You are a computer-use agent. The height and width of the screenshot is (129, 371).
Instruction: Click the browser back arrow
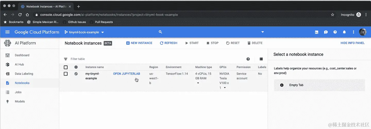pyautogui.click(x=5, y=15)
